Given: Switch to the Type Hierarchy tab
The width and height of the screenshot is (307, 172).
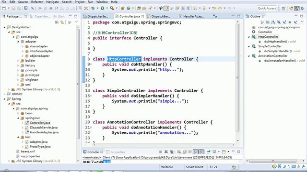Looking at the screenshot, I should pos(40,16).
